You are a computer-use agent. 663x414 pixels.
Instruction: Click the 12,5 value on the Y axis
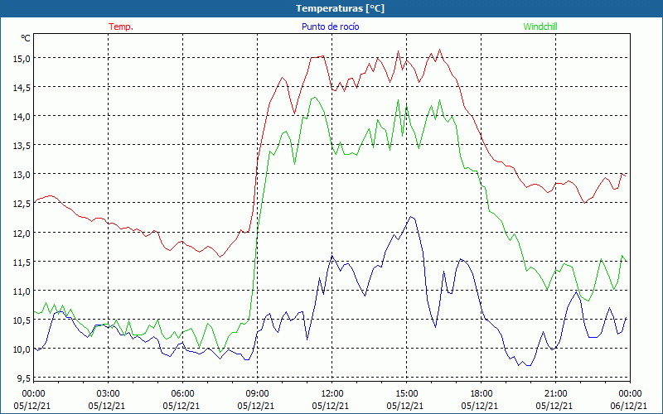click(22, 204)
